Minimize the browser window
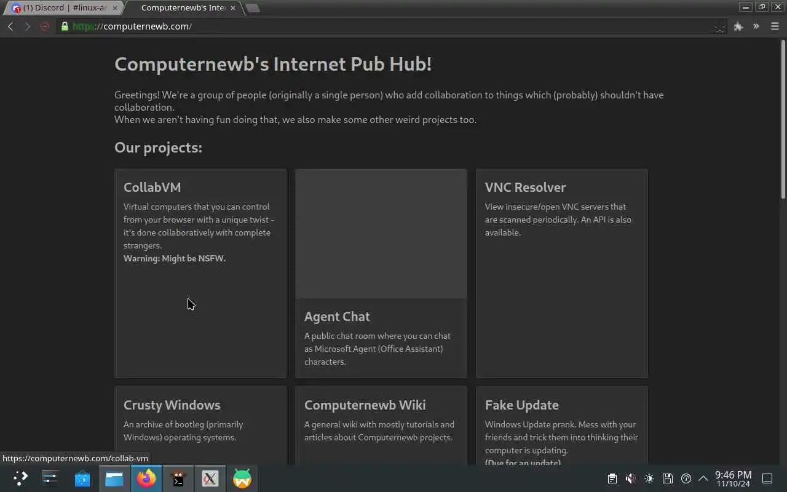The width and height of the screenshot is (787, 492). tap(746, 7)
